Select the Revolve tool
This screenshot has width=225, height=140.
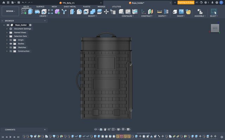(37, 12)
